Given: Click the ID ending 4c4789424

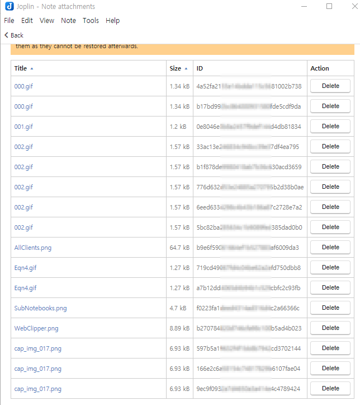Looking at the screenshot, I should (x=248, y=389).
